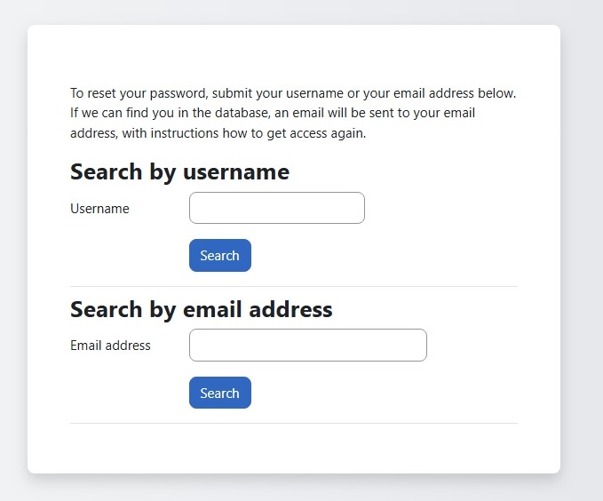Select the "Search by username" heading

click(179, 171)
